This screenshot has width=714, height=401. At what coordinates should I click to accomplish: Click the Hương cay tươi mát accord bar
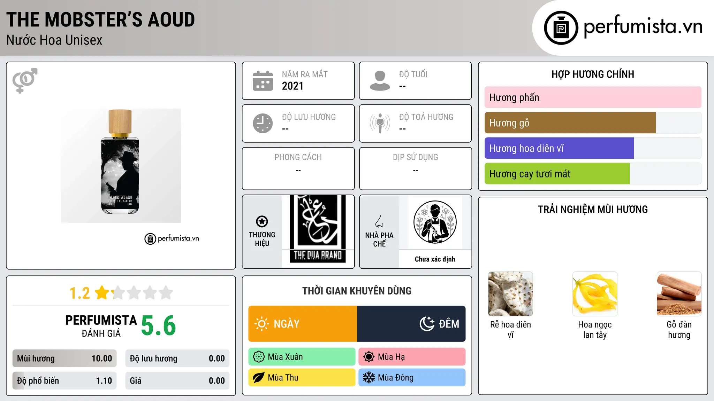click(x=593, y=174)
